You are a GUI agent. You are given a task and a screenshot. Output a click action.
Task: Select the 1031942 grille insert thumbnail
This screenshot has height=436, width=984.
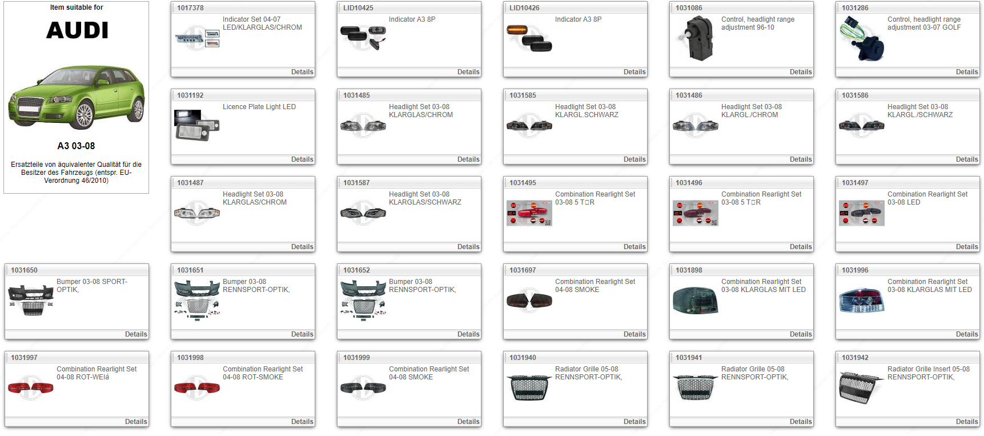[x=862, y=387]
